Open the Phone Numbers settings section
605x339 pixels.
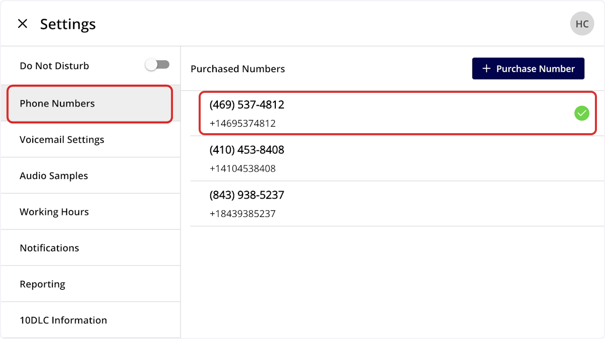(x=90, y=103)
